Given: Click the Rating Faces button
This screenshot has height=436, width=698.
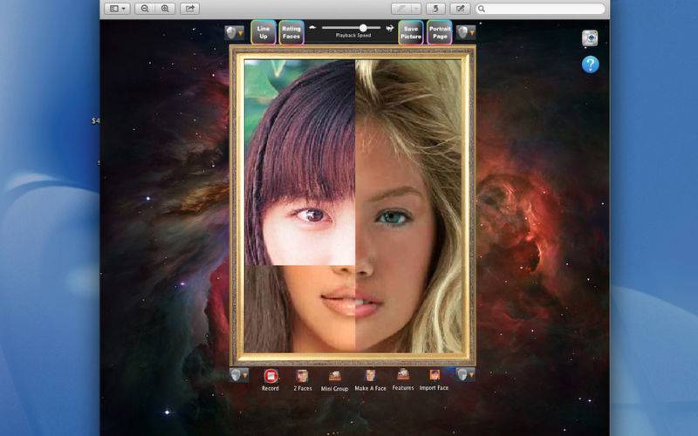Looking at the screenshot, I should click(291, 32).
